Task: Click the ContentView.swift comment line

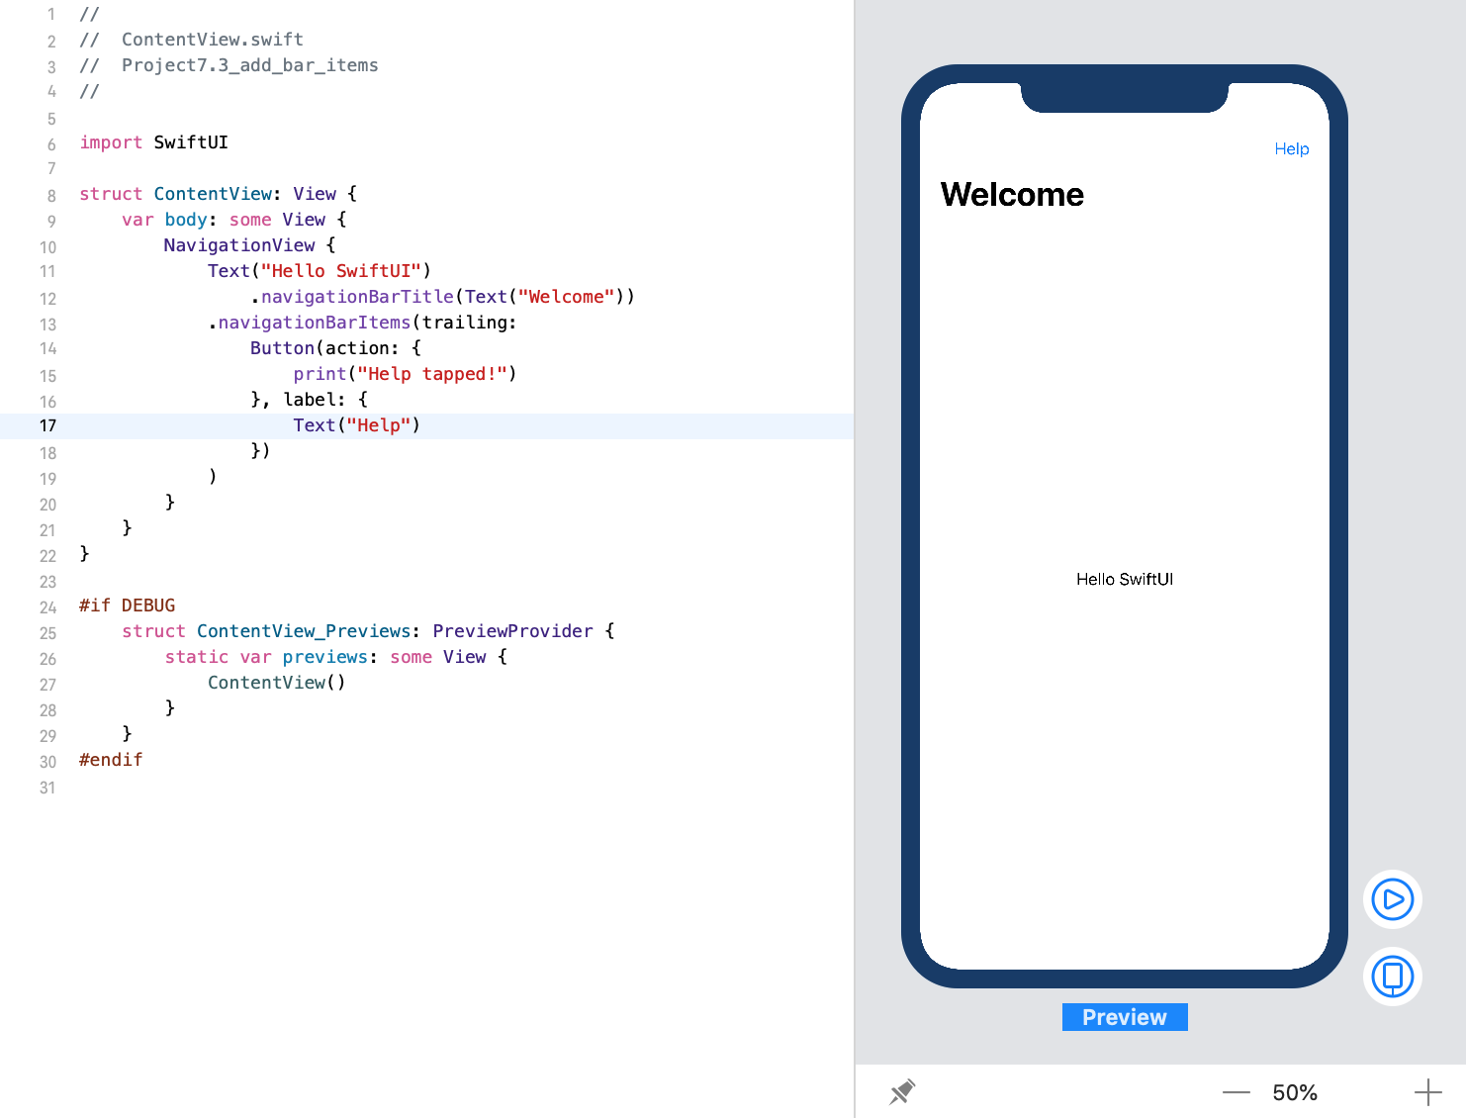Action: [x=192, y=40]
